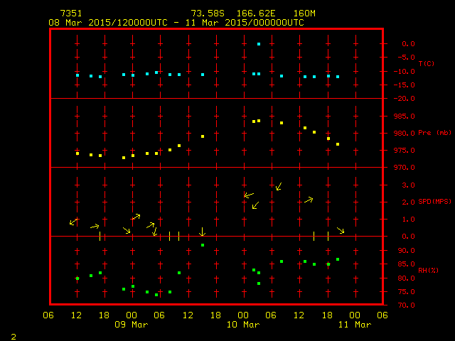Click the highest wind arrow in speed panel

point(279,187)
